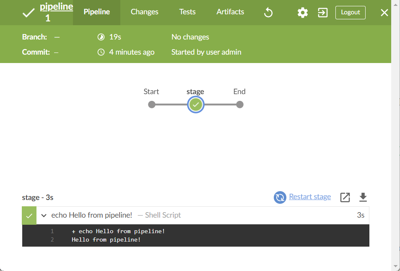Click the rerun pipeline icon
400x271 pixels.
268,12
